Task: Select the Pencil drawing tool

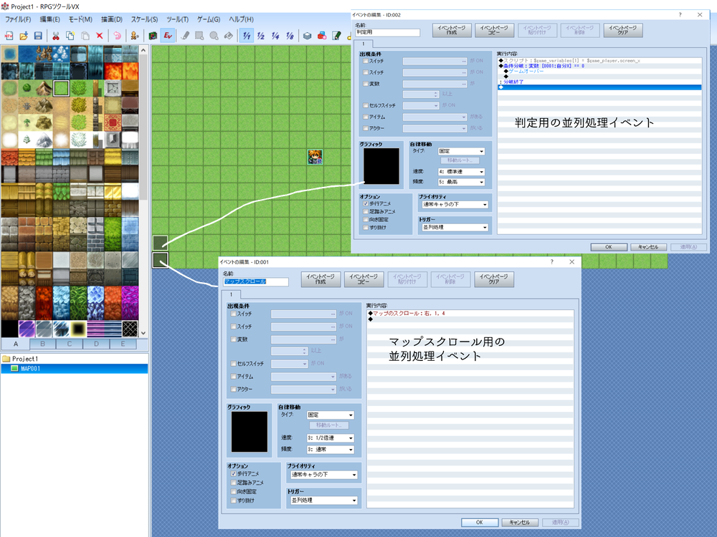Action: point(185,36)
